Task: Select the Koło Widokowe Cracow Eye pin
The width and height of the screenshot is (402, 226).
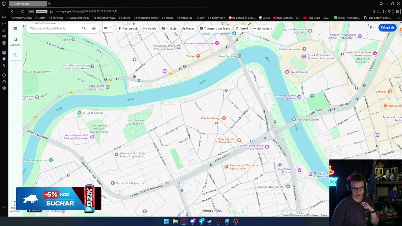Action: coord(299,170)
